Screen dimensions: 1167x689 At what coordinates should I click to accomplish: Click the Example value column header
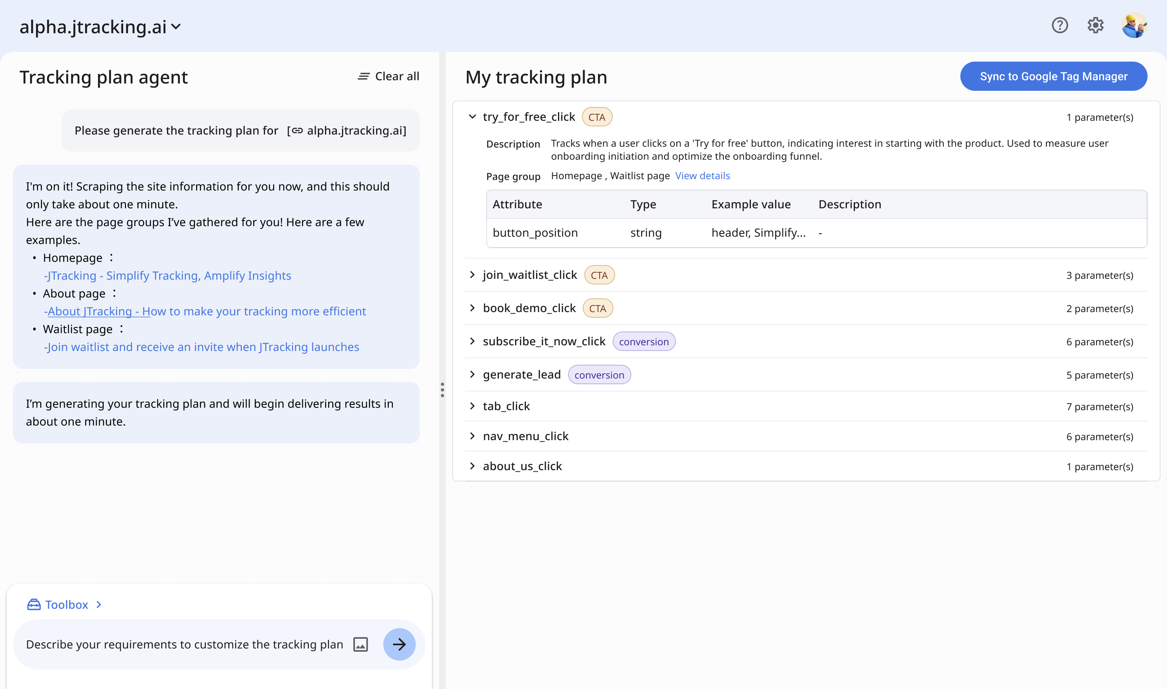(x=751, y=204)
